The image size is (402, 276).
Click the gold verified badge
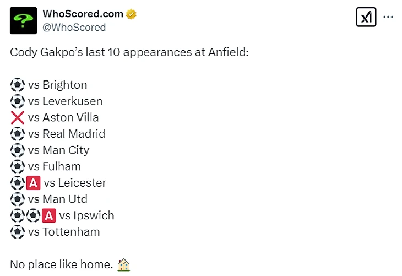click(x=131, y=14)
